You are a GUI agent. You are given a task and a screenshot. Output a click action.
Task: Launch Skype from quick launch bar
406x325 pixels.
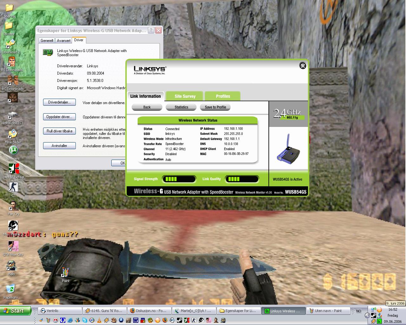(x=84, y=321)
